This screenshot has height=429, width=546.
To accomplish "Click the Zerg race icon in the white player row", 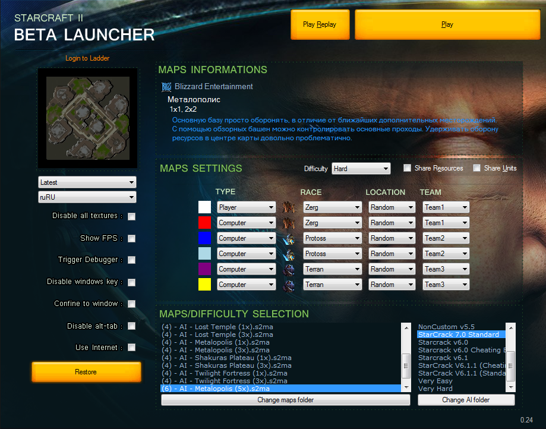I will point(288,207).
